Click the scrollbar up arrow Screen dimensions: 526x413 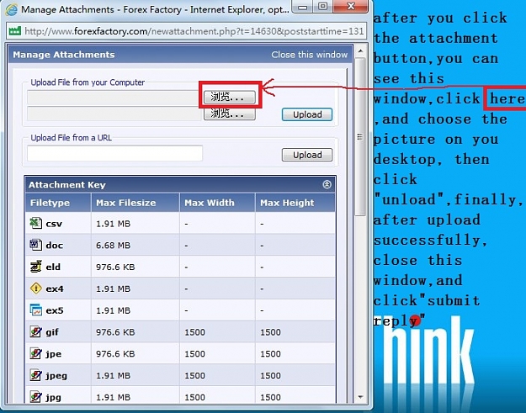(x=360, y=51)
